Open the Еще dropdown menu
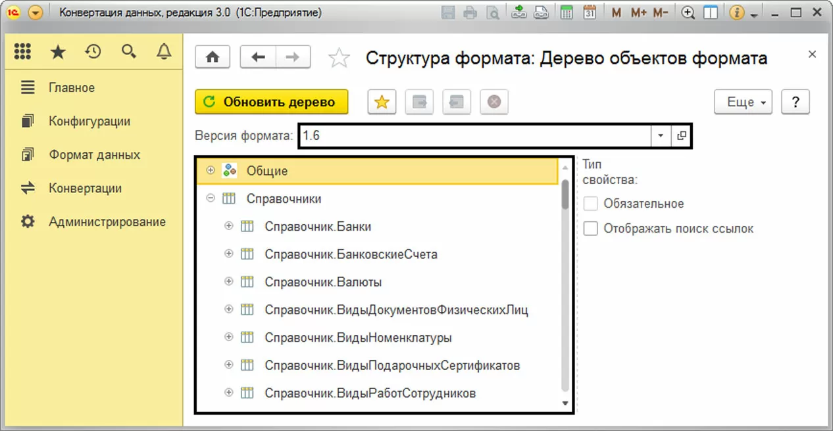 coord(743,102)
